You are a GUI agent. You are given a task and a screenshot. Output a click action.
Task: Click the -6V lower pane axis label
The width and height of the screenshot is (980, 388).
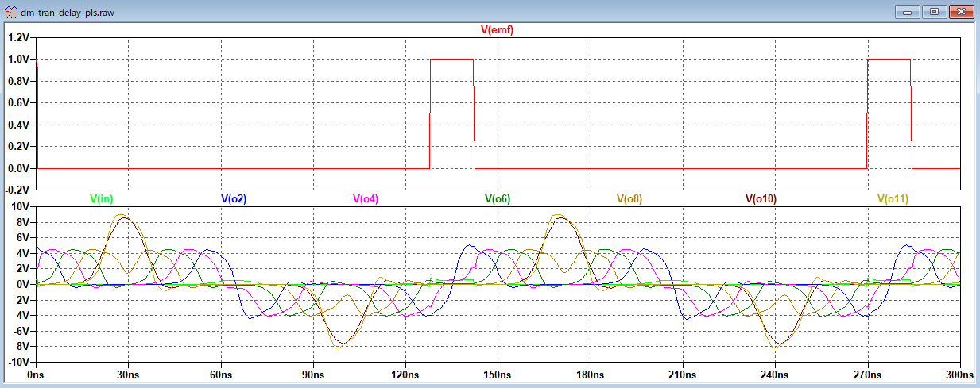(x=22, y=331)
